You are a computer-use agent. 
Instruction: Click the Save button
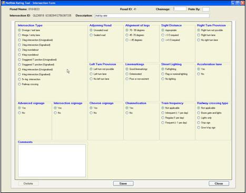(123, 184)
